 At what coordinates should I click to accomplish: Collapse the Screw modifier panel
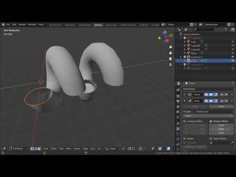click(x=184, y=94)
